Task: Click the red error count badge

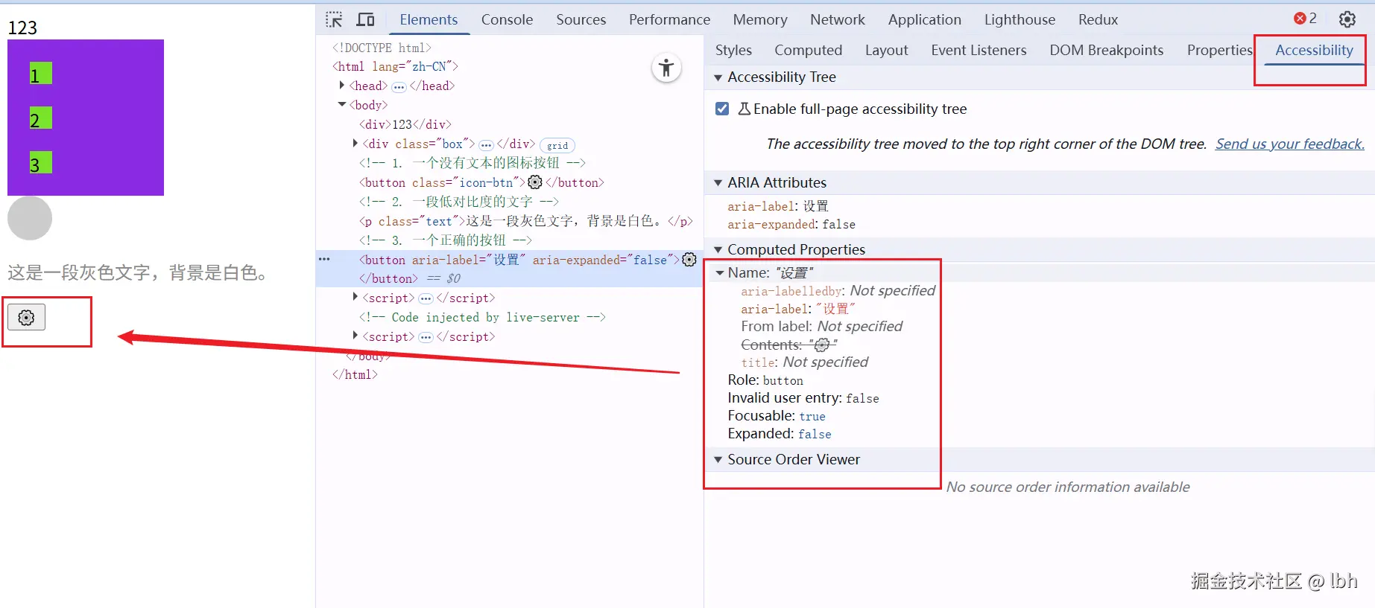Action: click(1305, 19)
